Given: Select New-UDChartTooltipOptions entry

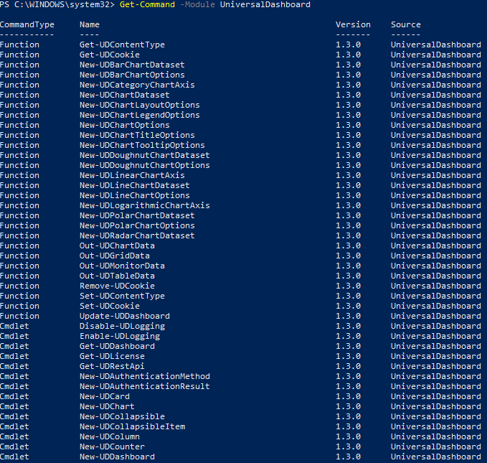Looking at the screenshot, I should pos(142,145).
